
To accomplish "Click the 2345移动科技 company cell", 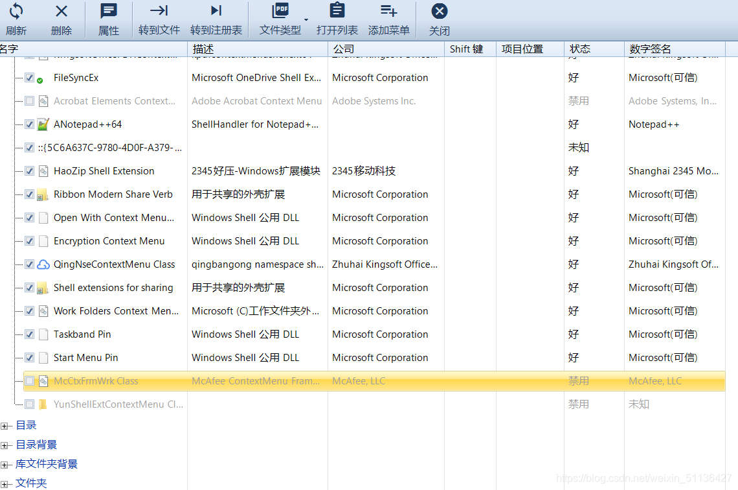I will 364,171.
